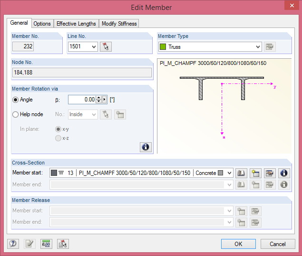302x256 pixels.
Task: Open cross-section library for member start
Action: click(x=241, y=173)
